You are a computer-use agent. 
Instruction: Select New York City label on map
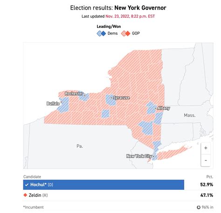click(139, 156)
